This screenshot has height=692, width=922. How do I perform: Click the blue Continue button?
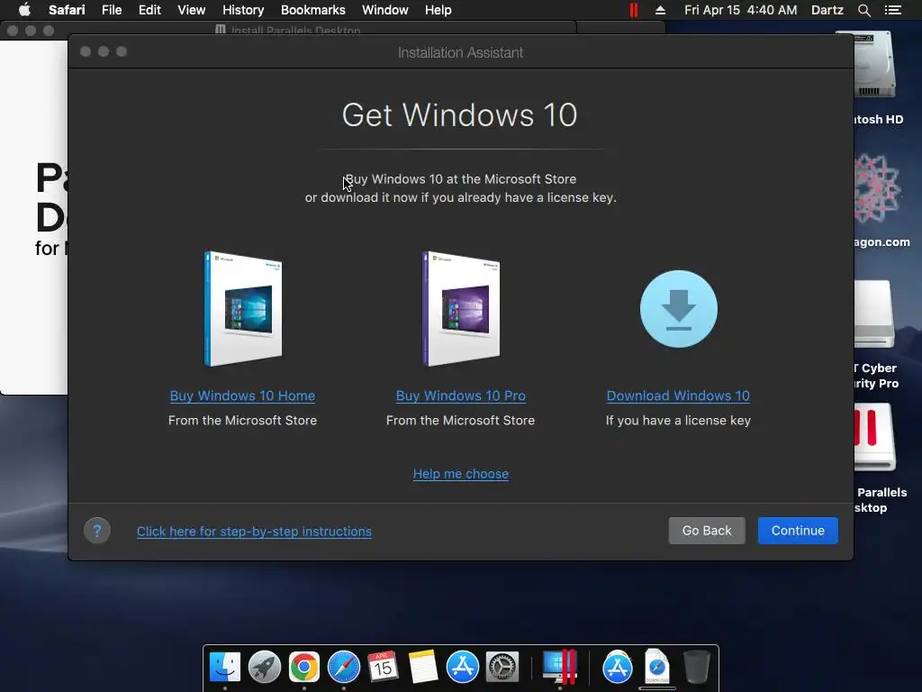click(798, 531)
